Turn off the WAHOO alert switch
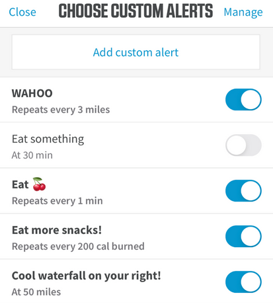273x304 pixels. pos(243,100)
